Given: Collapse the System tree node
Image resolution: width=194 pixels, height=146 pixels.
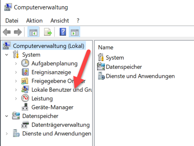Looking at the screenshot, I should (x=7, y=55).
